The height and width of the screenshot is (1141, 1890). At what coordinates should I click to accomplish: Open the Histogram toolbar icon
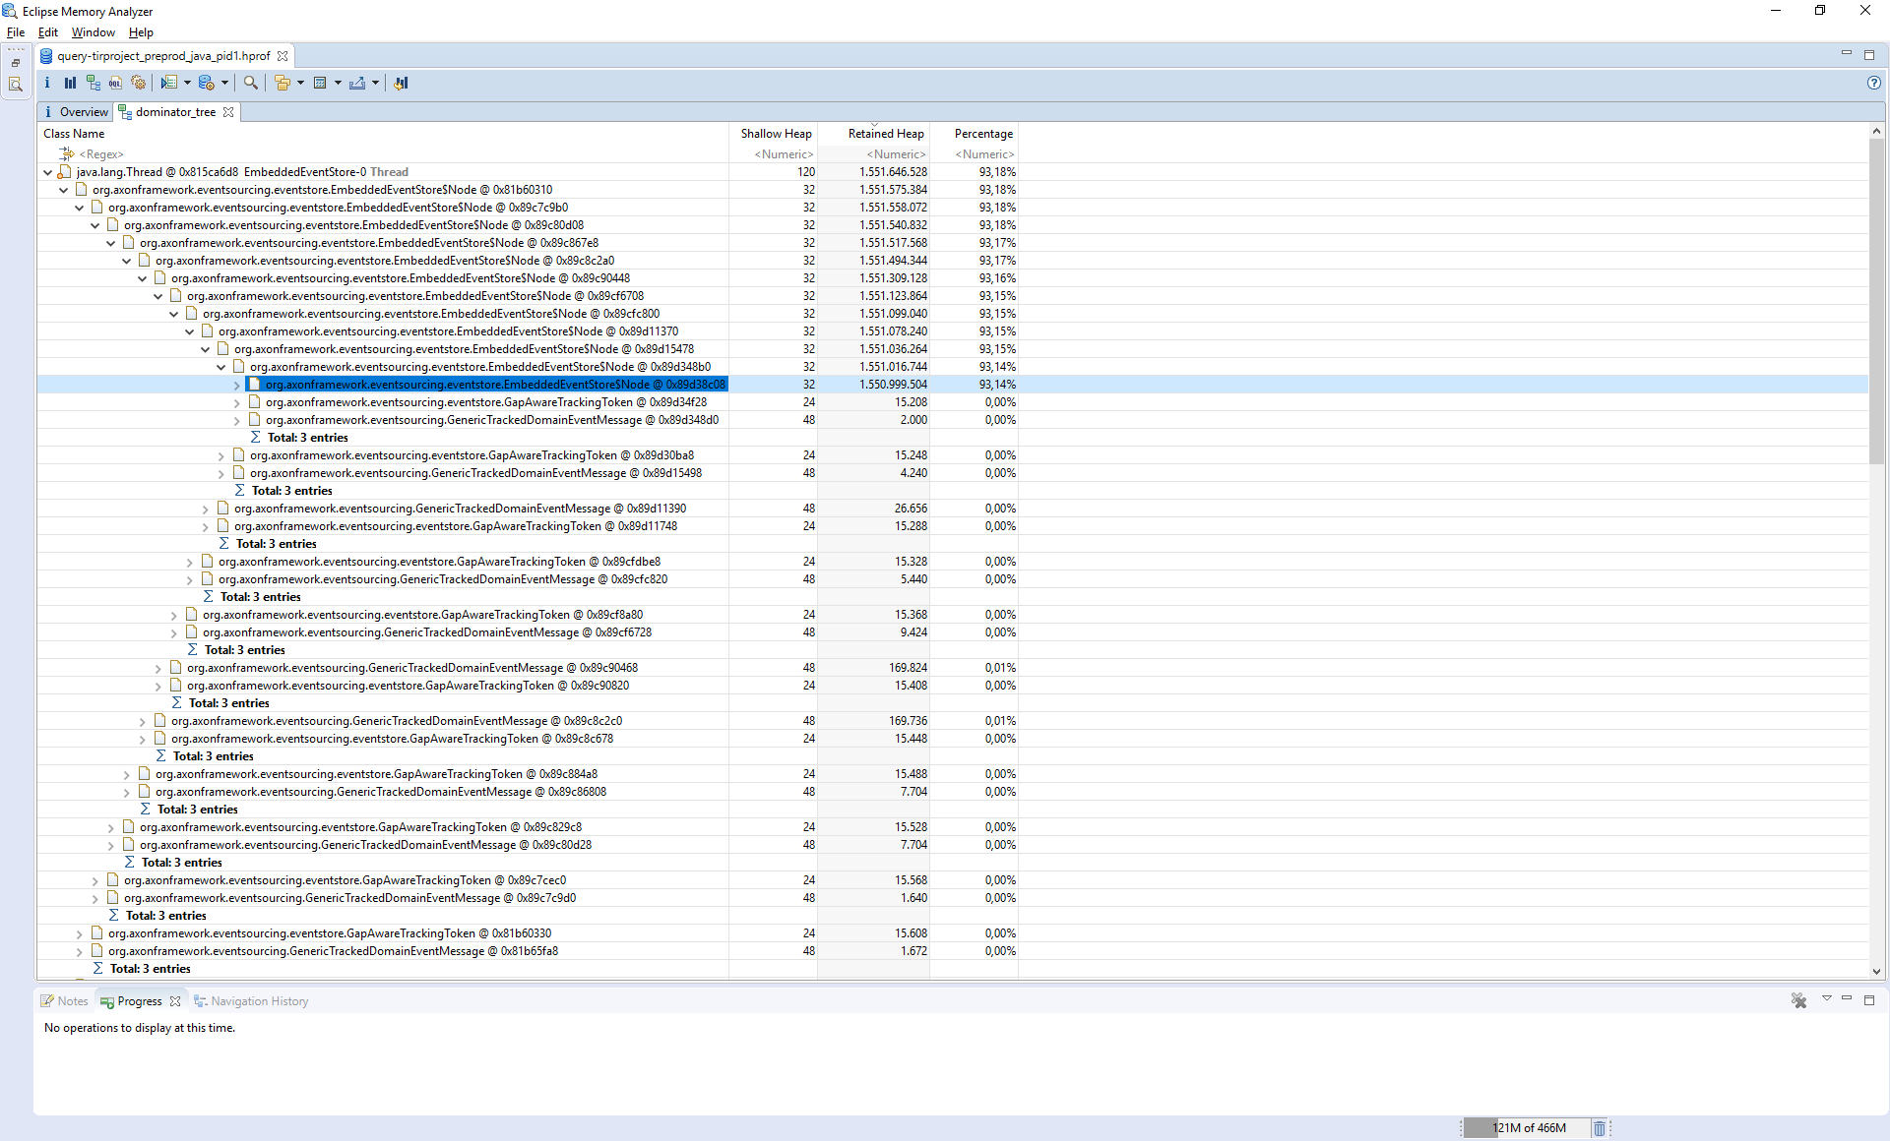[x=70, y=83]
